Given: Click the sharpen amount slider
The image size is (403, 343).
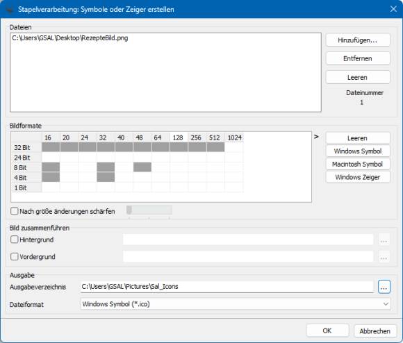Looking at the screenshot, I should [149, 210].
